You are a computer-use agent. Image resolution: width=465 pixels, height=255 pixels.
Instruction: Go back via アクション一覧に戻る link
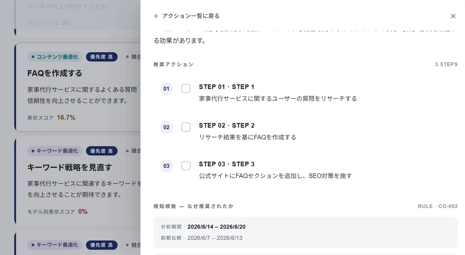point(191,16)
